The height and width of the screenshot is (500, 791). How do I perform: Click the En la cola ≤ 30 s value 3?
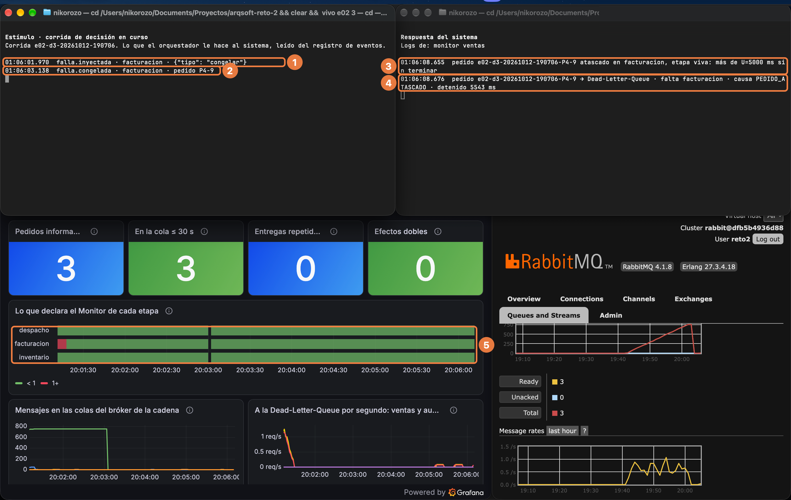coord(186,269)
